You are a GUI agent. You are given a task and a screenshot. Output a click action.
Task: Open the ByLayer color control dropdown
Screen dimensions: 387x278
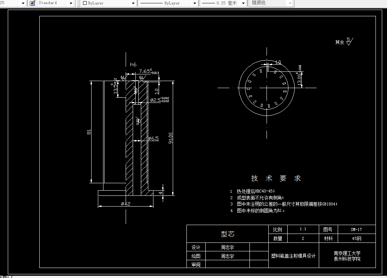click(133, 3)
